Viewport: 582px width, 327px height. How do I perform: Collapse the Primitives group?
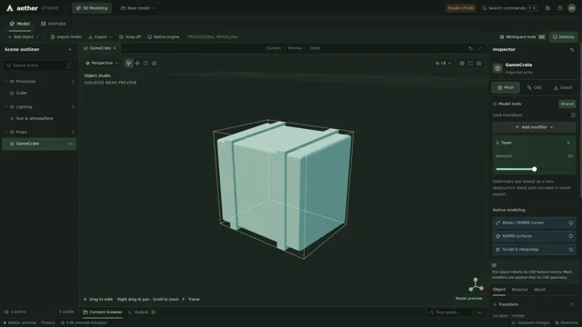click(x=6, y=82)
